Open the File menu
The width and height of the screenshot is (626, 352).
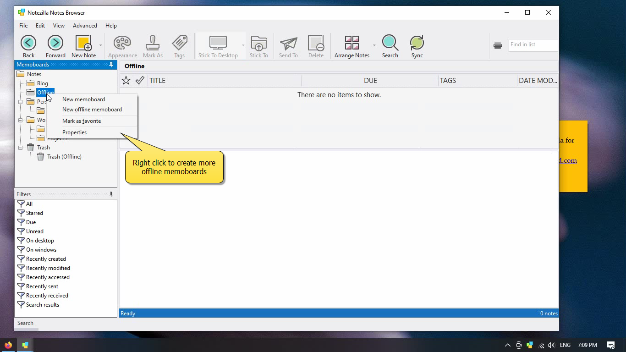[x=23, y=26]
